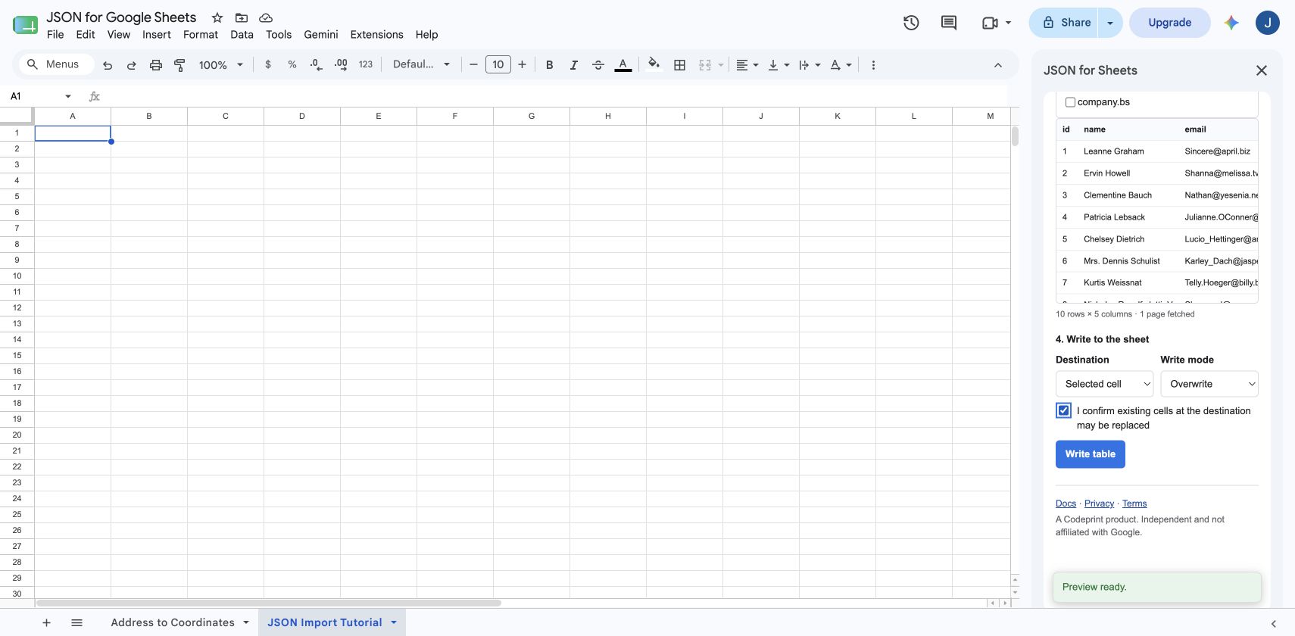1295x636 pixels.
Task: Open the Terms link in the sidebar
Action: pos(1134,503)
